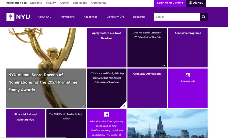The image size is (228, 138).
Task: Select University Life in the navigation
Action: point(115,17)
